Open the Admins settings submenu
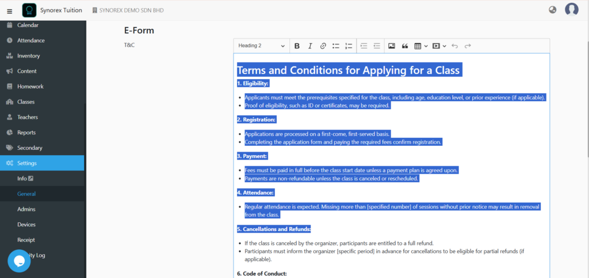The height and width of the screenshot is (278, 589). coord(42,209)
